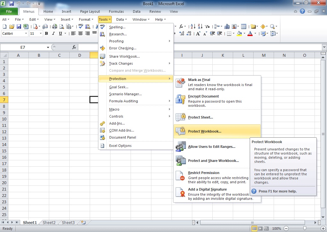This screenshot has height=232, width=327.
Task: Select Protect Workbook from Protection submenu
Action: (x=204, y=131)
